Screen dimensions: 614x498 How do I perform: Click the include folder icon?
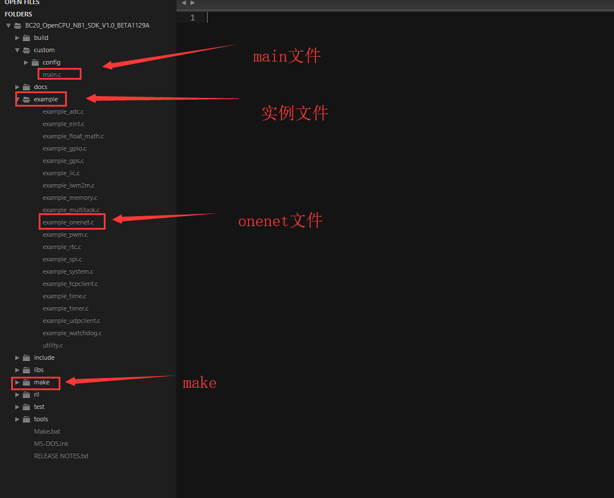point(26,357)
